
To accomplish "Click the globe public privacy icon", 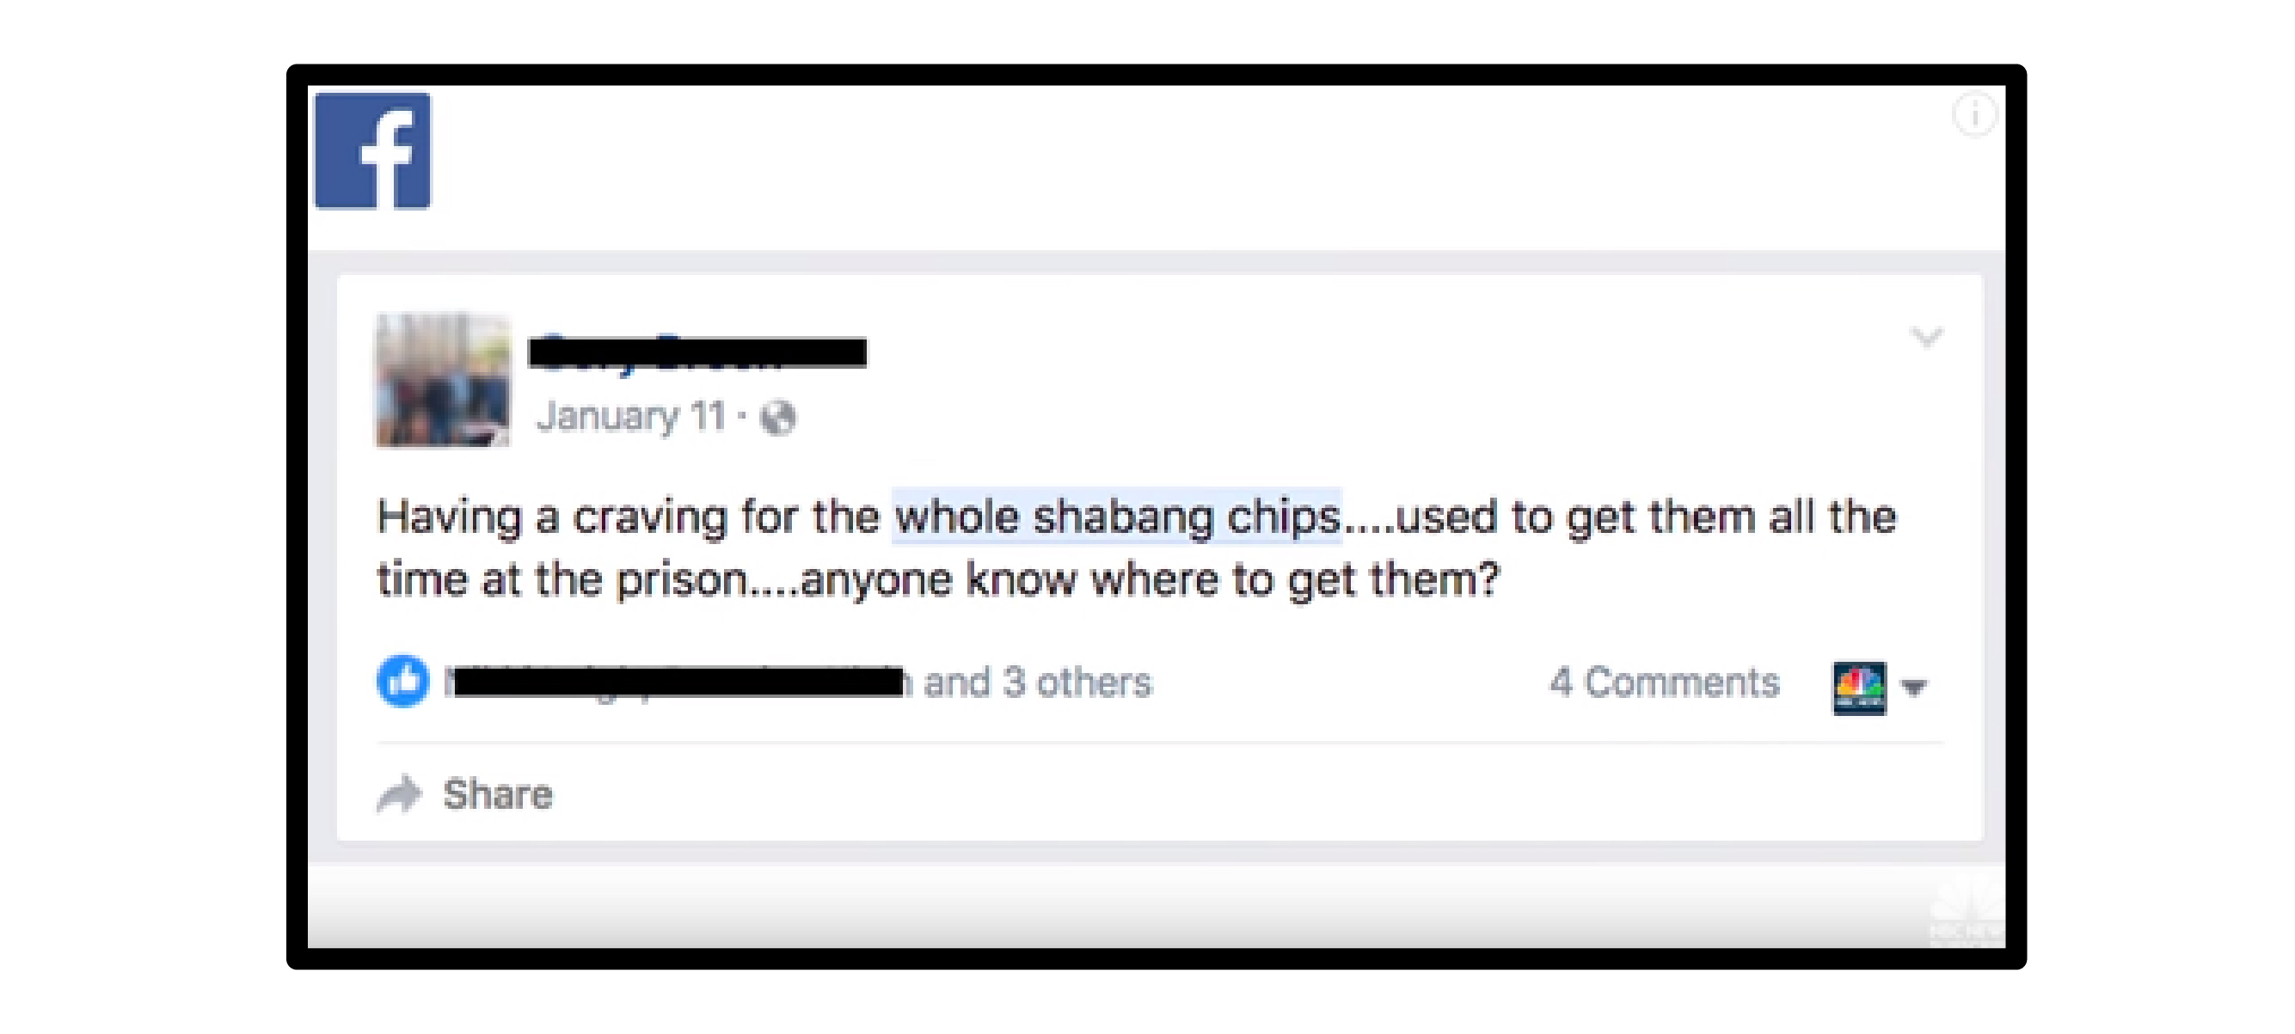I will pos(778,418).
